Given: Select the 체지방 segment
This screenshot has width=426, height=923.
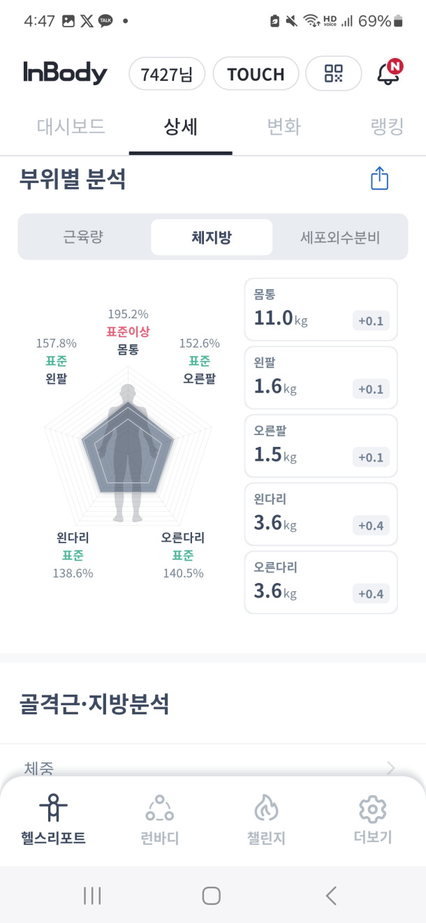Looking at the screenshot, I should click(x=212, y=237).
